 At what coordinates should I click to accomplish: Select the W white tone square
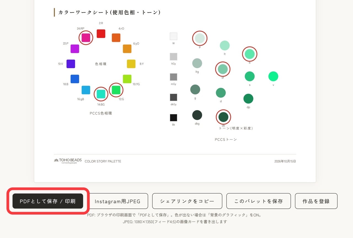tap(173, 36)
